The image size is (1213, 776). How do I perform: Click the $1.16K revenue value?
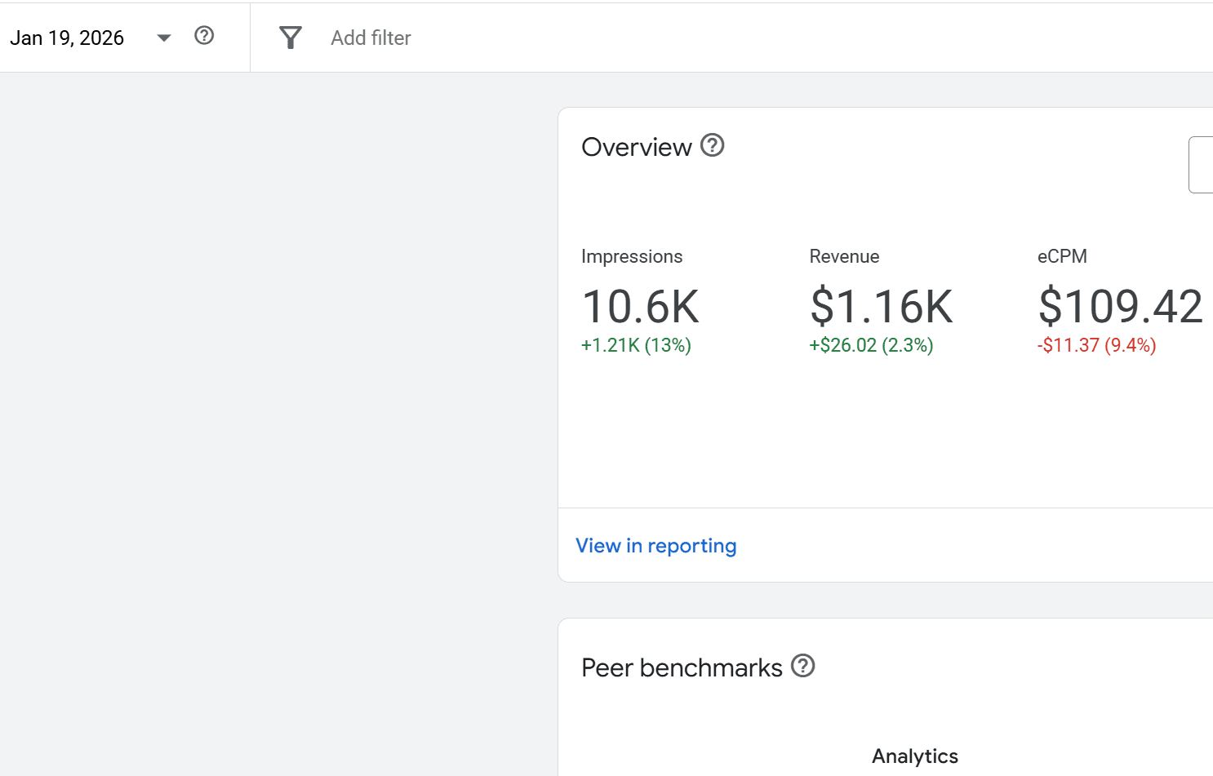pyautogui.click(x=882, y=307)
